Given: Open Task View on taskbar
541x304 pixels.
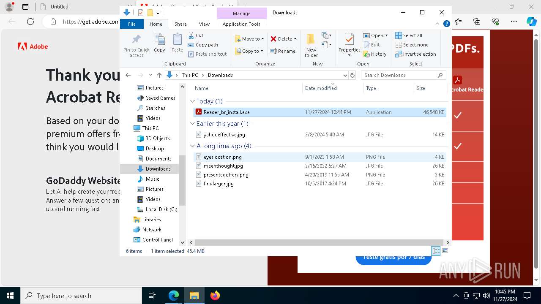Looking at the screenshot, I should click(152, 296).
